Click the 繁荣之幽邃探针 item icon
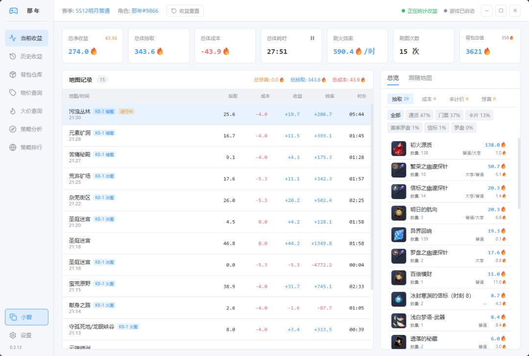The height and width of the screenshot is (356, 529). (x=398, y=170)
